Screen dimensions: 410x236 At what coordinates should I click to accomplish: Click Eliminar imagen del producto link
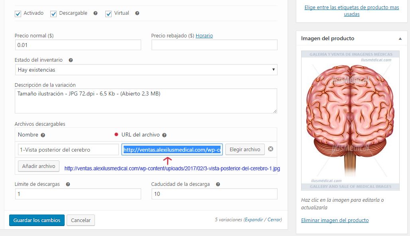pyautogui.click(x=335, y=220)
